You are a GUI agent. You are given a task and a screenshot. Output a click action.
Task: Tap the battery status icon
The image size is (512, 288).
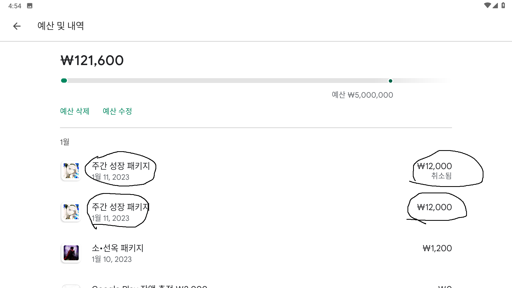point(503,6)
